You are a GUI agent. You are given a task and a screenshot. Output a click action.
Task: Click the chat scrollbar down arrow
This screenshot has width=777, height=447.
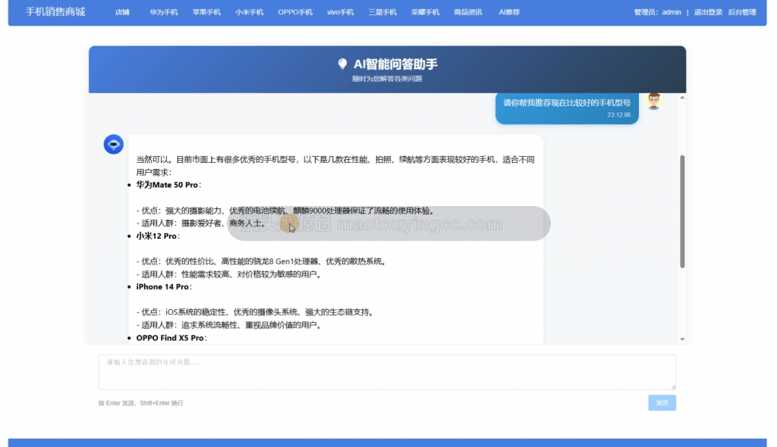tap(682, 339)
